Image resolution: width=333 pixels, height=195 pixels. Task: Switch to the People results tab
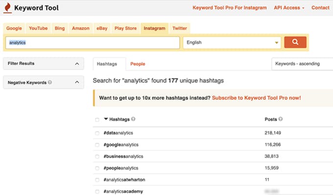click(138, 64)
